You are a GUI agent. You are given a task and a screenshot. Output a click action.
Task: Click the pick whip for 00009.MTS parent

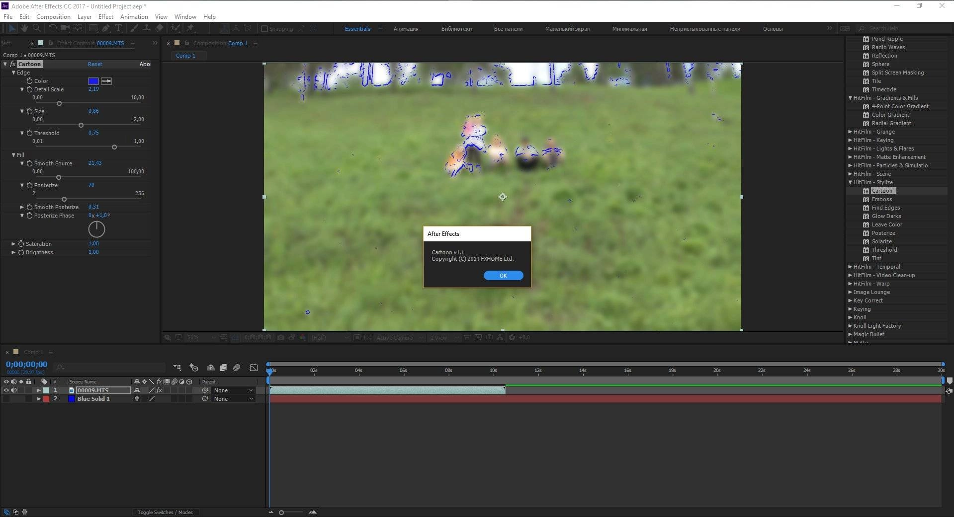pos(205,390)
